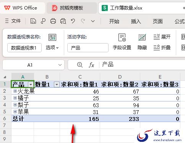Expand the 火龙果 row group
Viewport: 185px width, 143px height.
pos(15,91)
